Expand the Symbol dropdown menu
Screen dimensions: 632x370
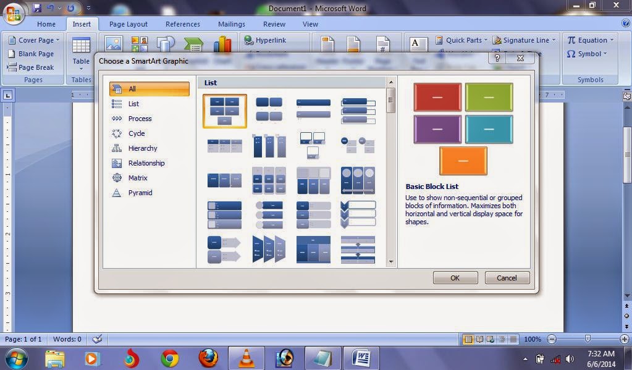pyautogui.click(x=605, y=54)
